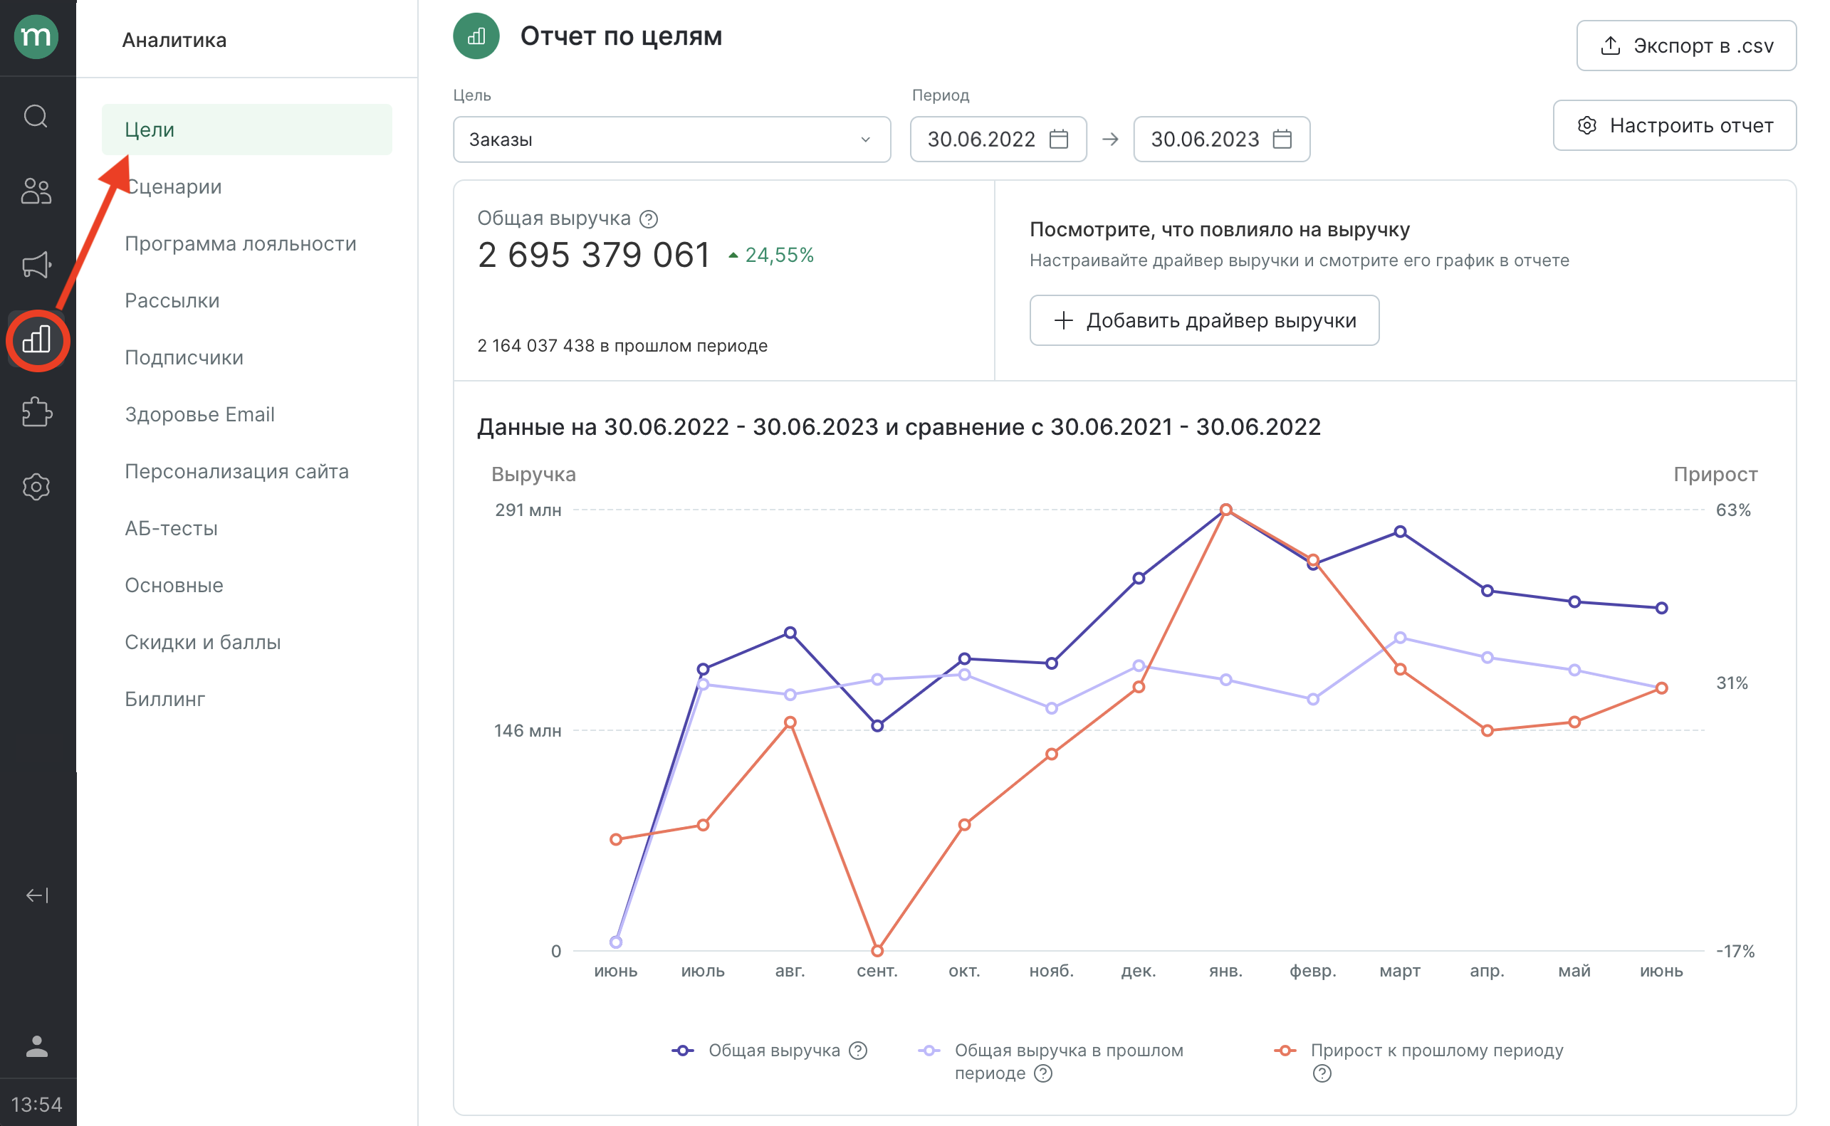This screenshot has height=1126, width=1830.
Task: Open Сценарии section
Action: point(173,186)
